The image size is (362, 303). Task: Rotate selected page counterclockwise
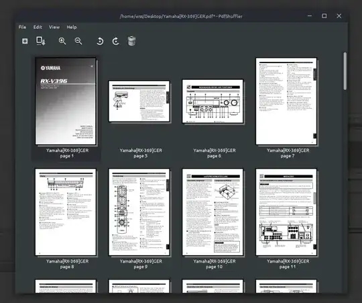100,41
